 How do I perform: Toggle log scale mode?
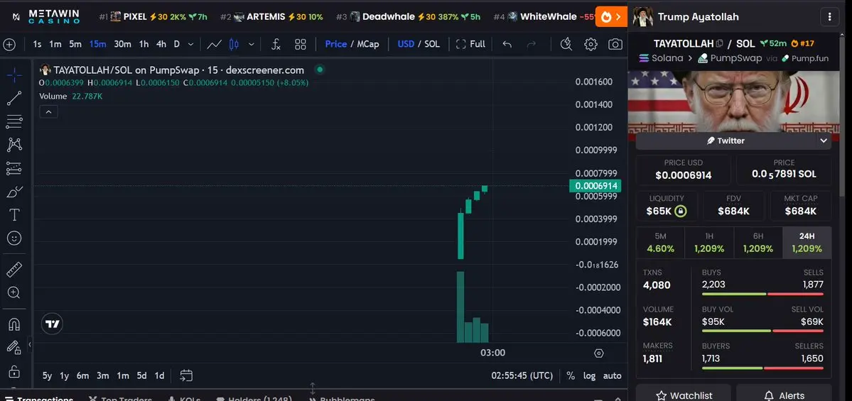(590, 375)
